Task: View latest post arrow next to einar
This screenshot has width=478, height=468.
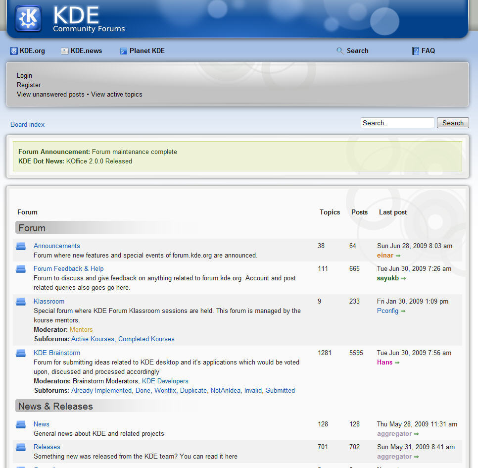Action: (x=398, y=256)
